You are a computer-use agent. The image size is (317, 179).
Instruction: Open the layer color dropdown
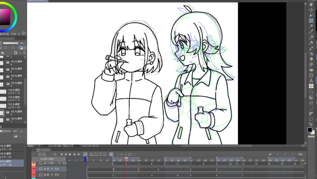pos(25,48)
